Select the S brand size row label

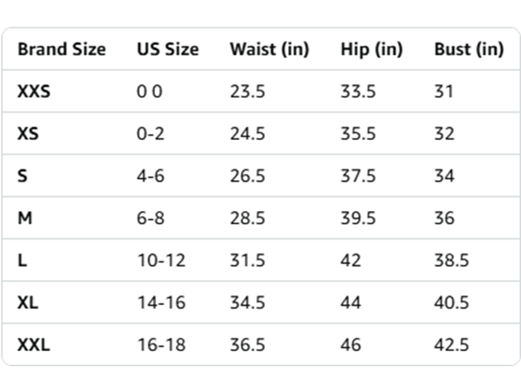(22, 176)
